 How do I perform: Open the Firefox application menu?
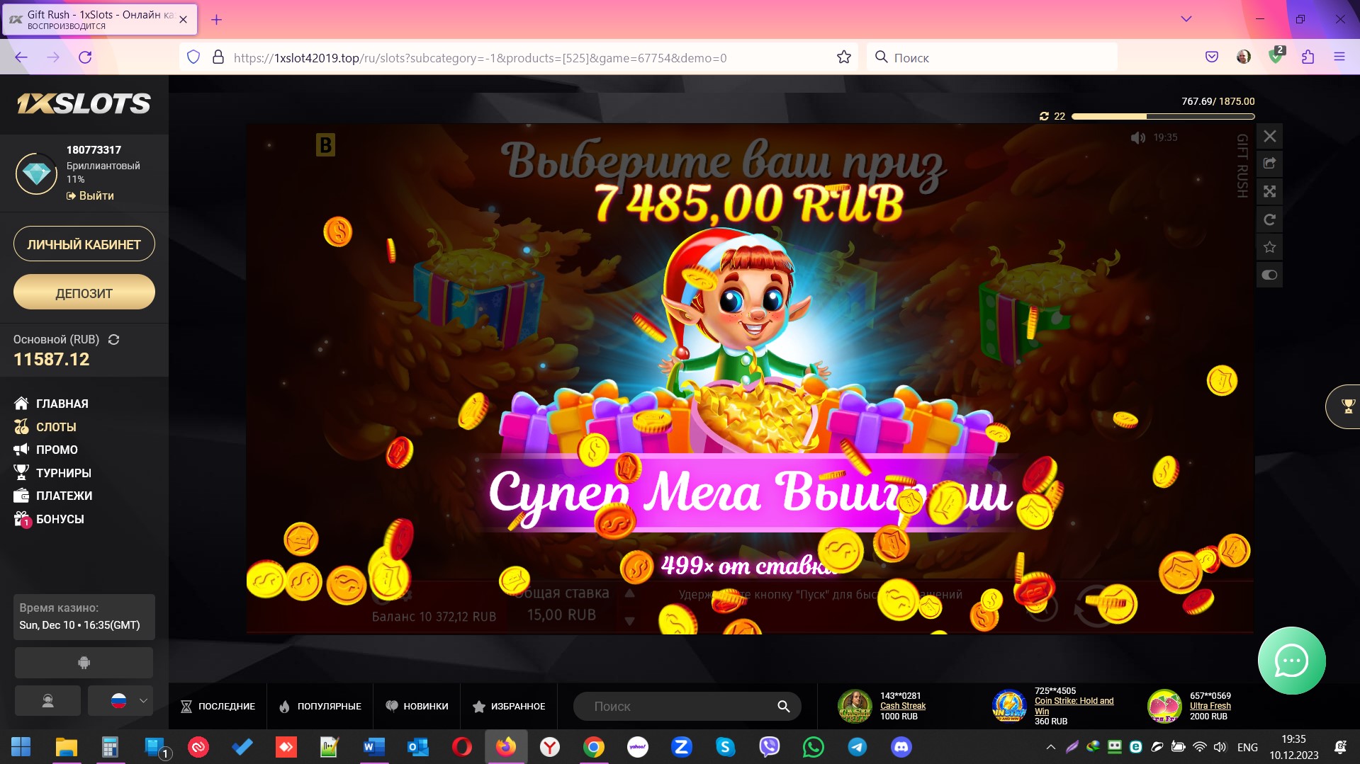point(1339,57)
